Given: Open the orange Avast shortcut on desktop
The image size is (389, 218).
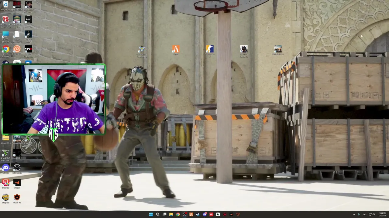Looking at the screenshot, I should (176, 50).
